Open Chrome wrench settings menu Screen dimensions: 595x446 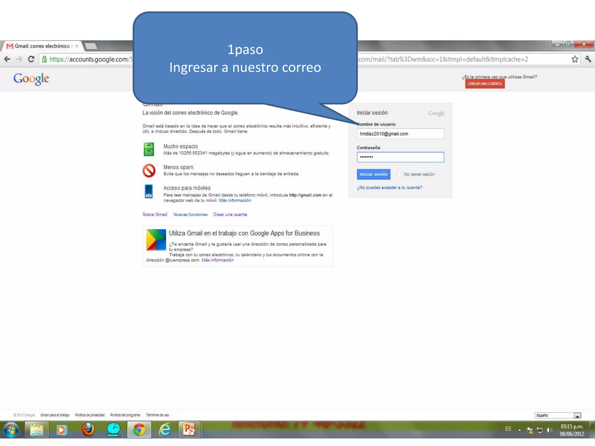pyautogui.click(x=588, y=59)
